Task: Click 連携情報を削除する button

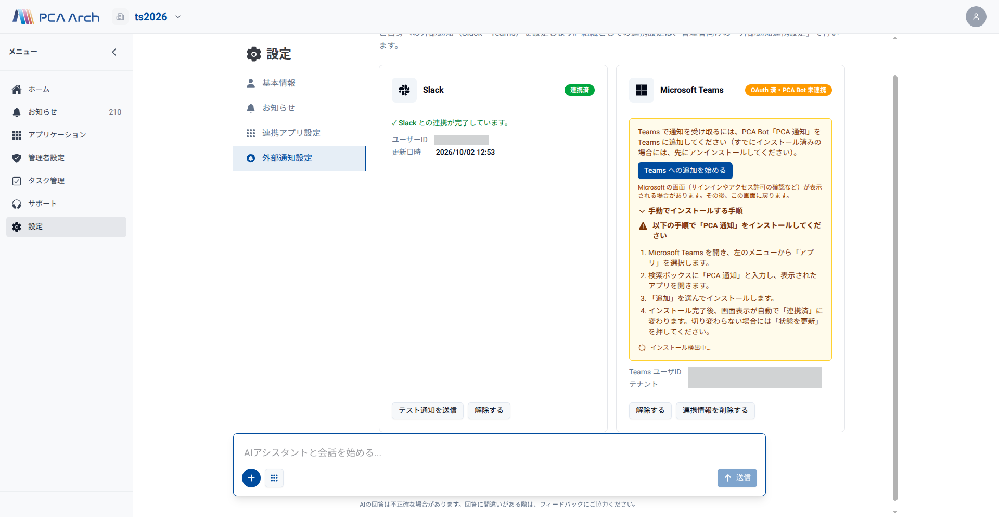Action: pyautogui.click(x=715, y=411)
